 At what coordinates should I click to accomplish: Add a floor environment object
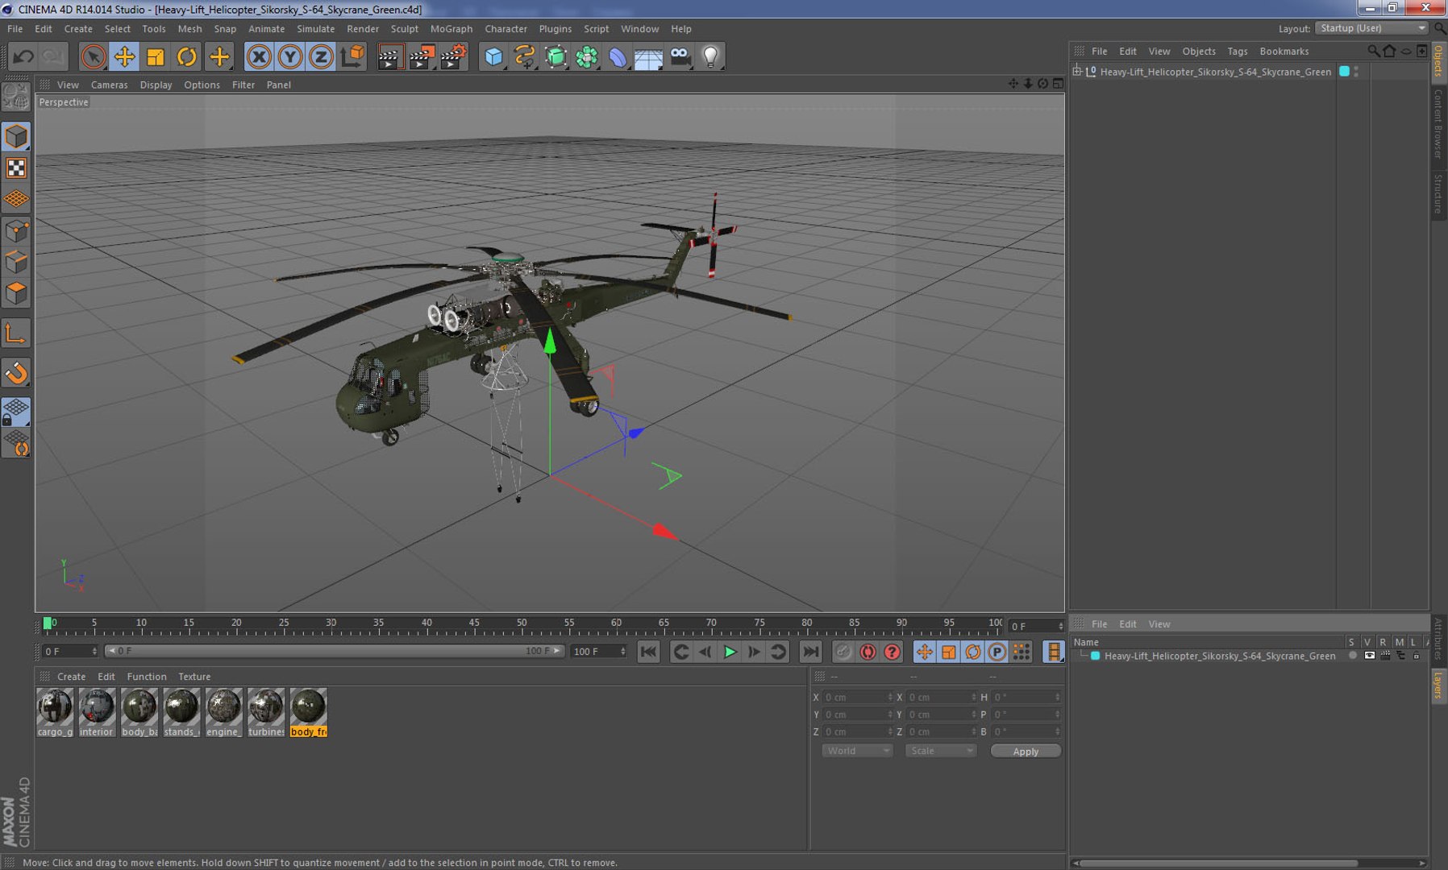point(649,56)
